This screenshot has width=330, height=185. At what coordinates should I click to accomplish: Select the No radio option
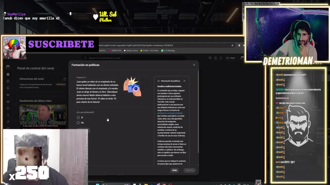click(x=78, y=123)
